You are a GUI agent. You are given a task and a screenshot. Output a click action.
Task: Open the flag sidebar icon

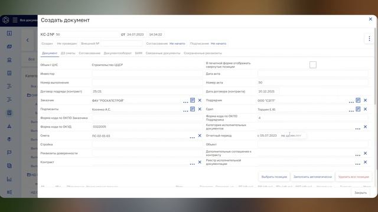(x=9, y=153)
